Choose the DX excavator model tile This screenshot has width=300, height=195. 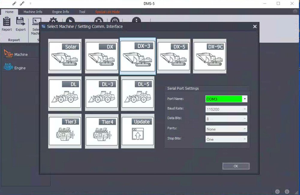[102, 56]
